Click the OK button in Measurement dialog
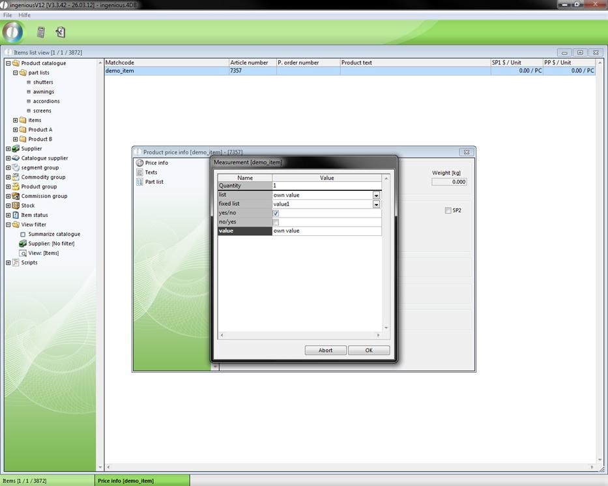 point(368,350)
